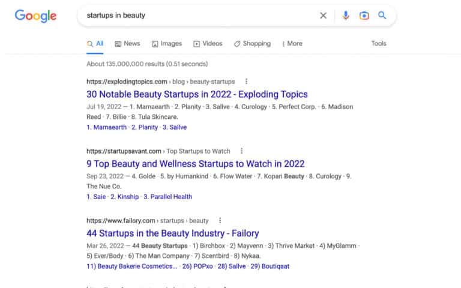Open options dots for failory.com result
461x288 pixels.
pos(220,221)
